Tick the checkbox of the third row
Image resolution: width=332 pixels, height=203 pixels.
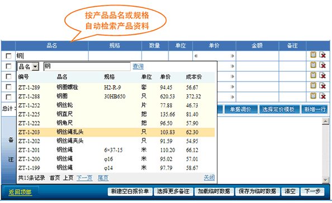[8, 76]
